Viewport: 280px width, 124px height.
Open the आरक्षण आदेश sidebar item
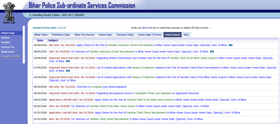click(x=11, y=57)
